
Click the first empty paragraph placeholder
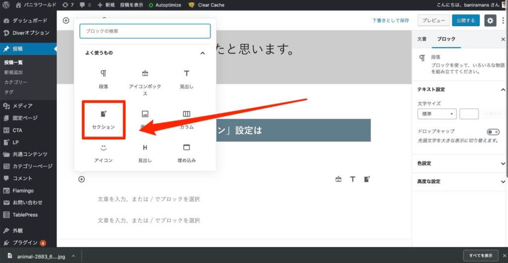point(149,199)
